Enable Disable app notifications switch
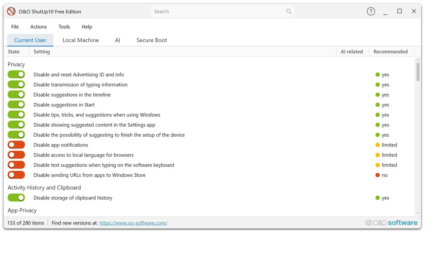Screen dimensions: 446x263 [x=16, y=145]
